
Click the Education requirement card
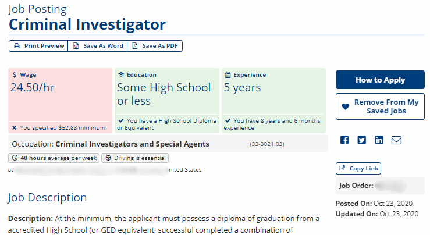167,101
